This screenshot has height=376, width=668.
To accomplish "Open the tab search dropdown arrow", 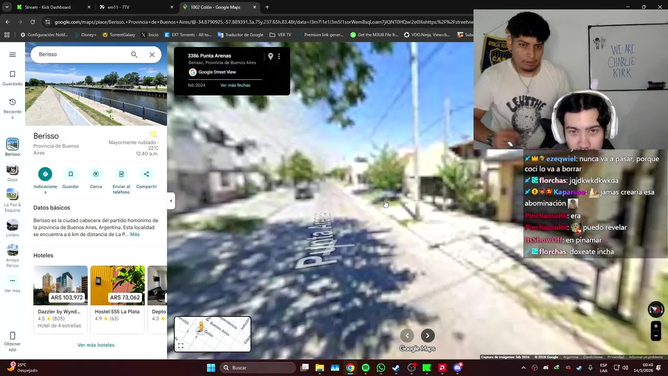I will (x=7, y=7).
